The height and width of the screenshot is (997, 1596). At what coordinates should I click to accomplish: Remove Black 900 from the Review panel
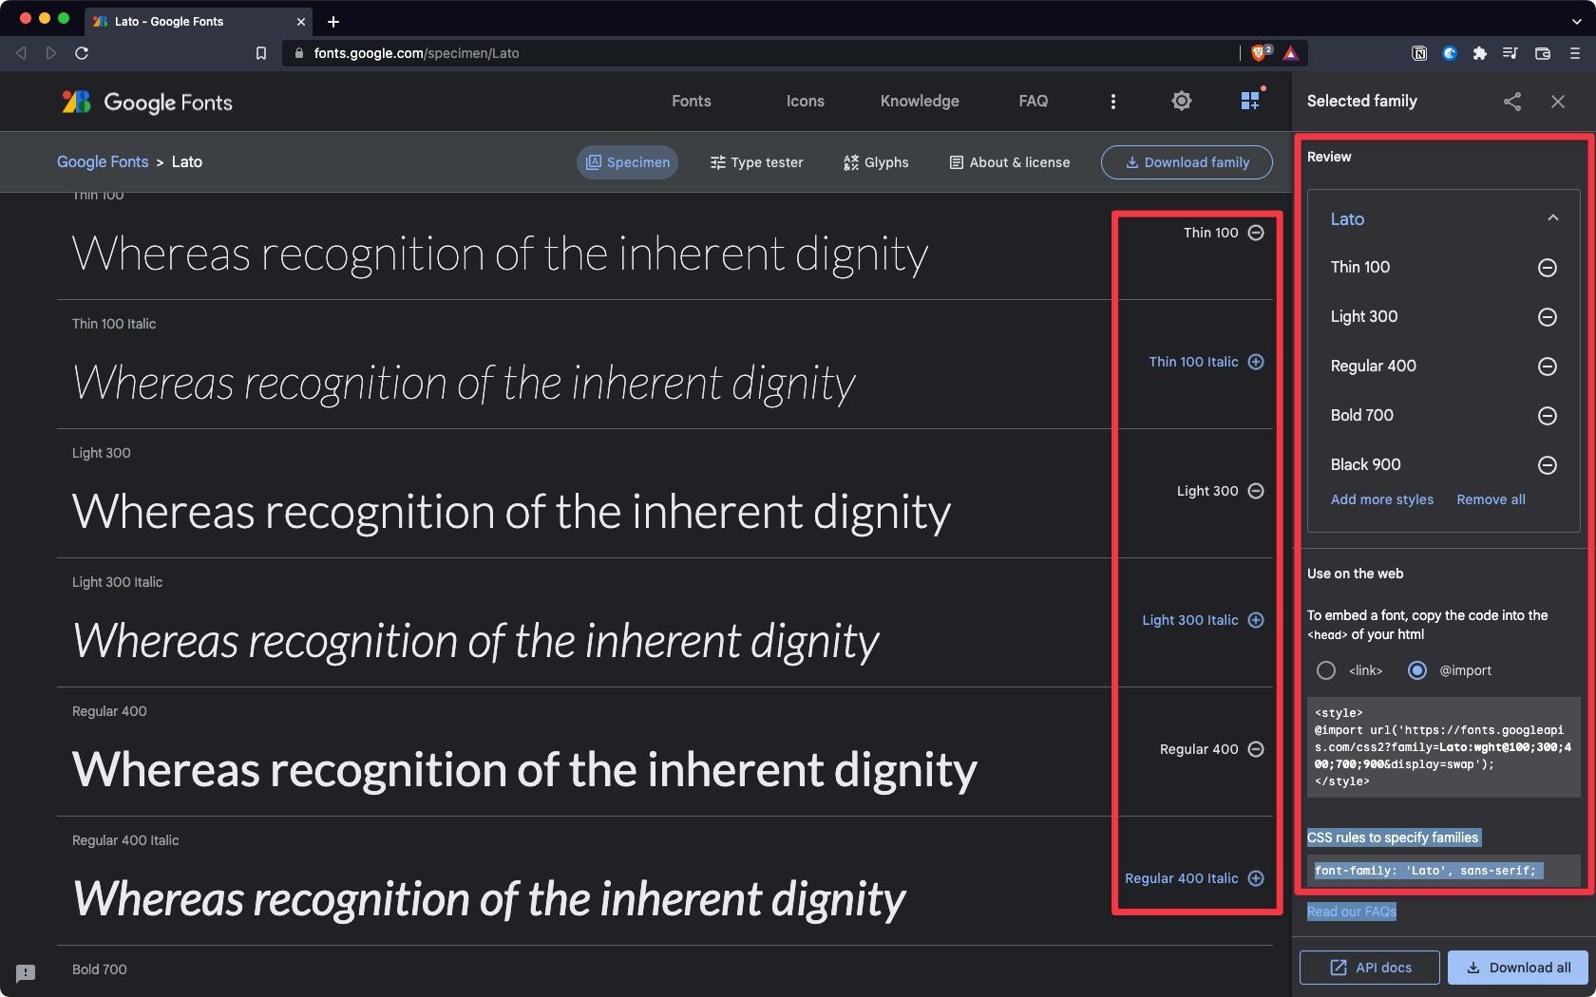[x=1548, y=465]
